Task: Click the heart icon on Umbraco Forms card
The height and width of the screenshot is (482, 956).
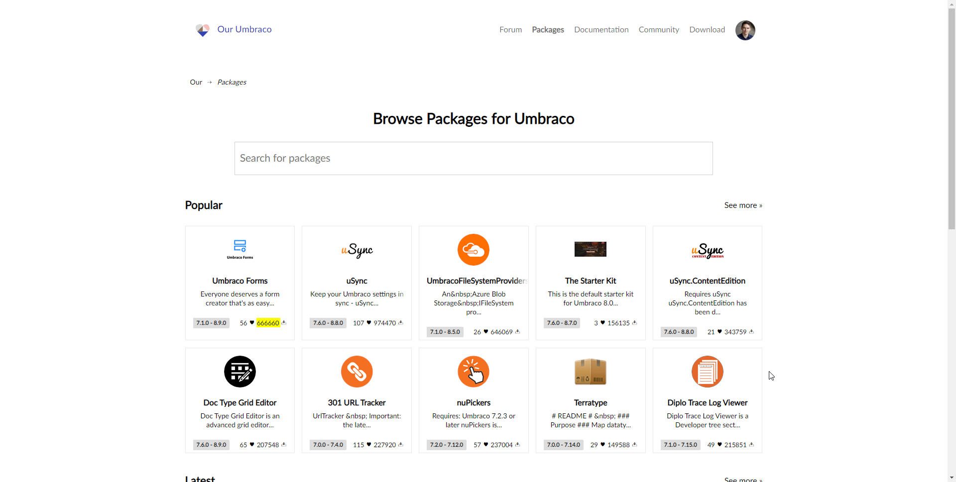Action: tap(251, 322)
